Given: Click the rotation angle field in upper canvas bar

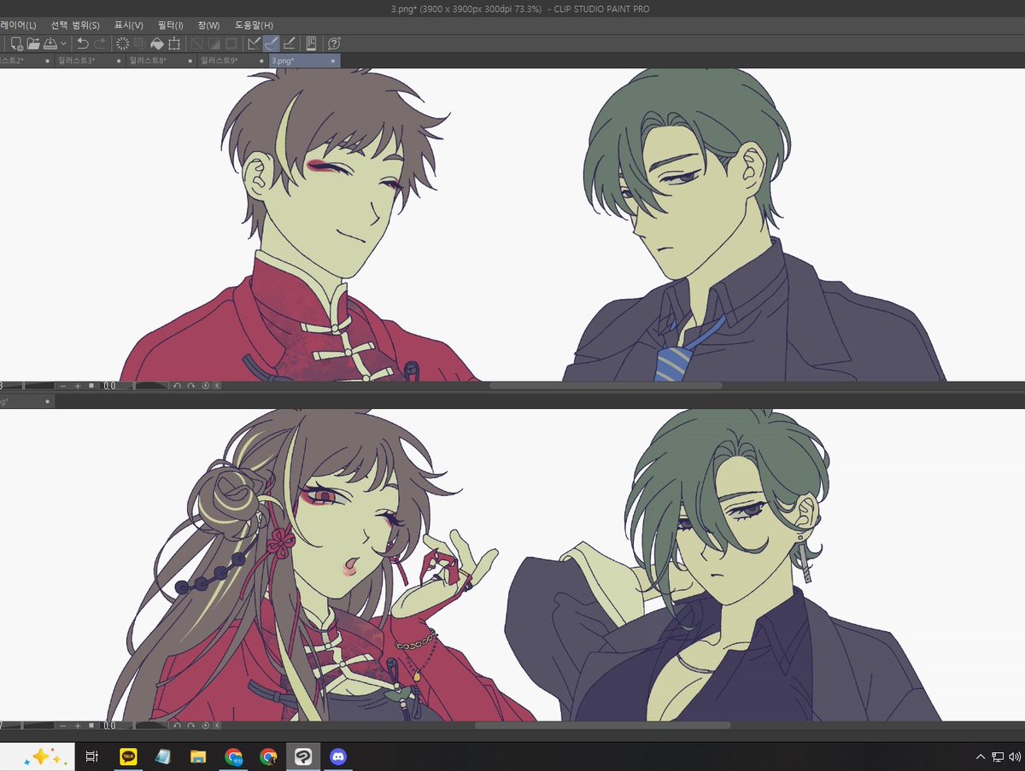Looking at the screenshot, I should 109,386.
